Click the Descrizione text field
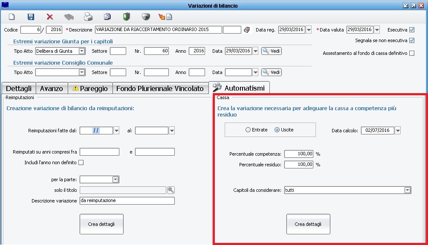The width and height of the screenshot is (428, 245). click(x=158, y=30)
